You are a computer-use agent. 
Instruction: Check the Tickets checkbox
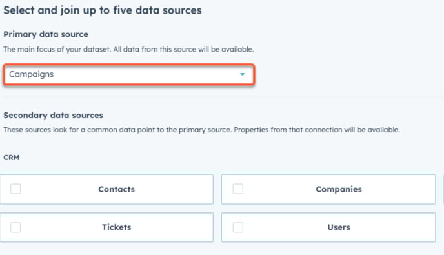(15, 227)
